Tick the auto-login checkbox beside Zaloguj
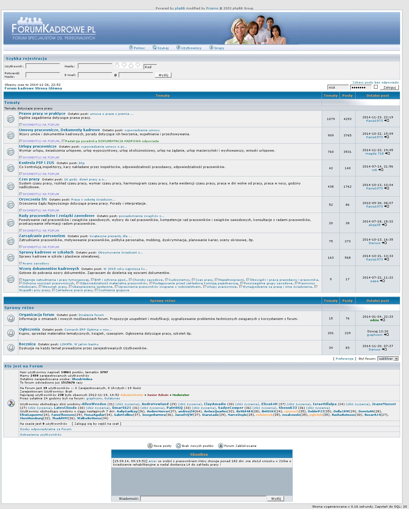 coord(376,87)
